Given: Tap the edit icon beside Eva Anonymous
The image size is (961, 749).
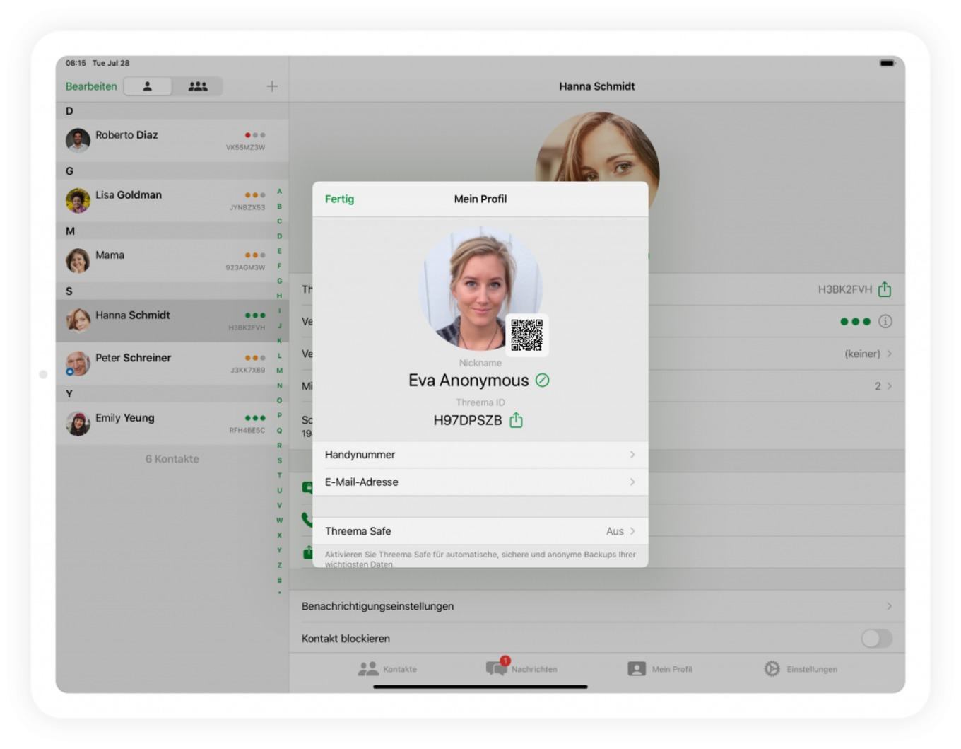Looking at the screenshot, I should (542, 381).
